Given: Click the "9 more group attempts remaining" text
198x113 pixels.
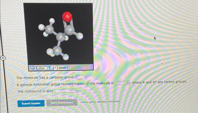Looking at the screenshot, I should pyautogui.click(x=100, y=102).
